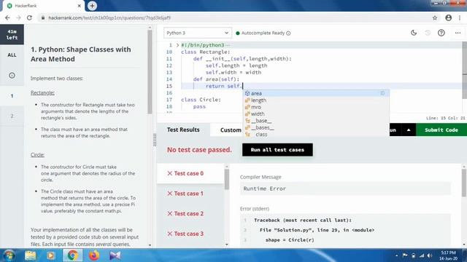
Task: Click the test case list scrollbar
Action: coord(227,179)
